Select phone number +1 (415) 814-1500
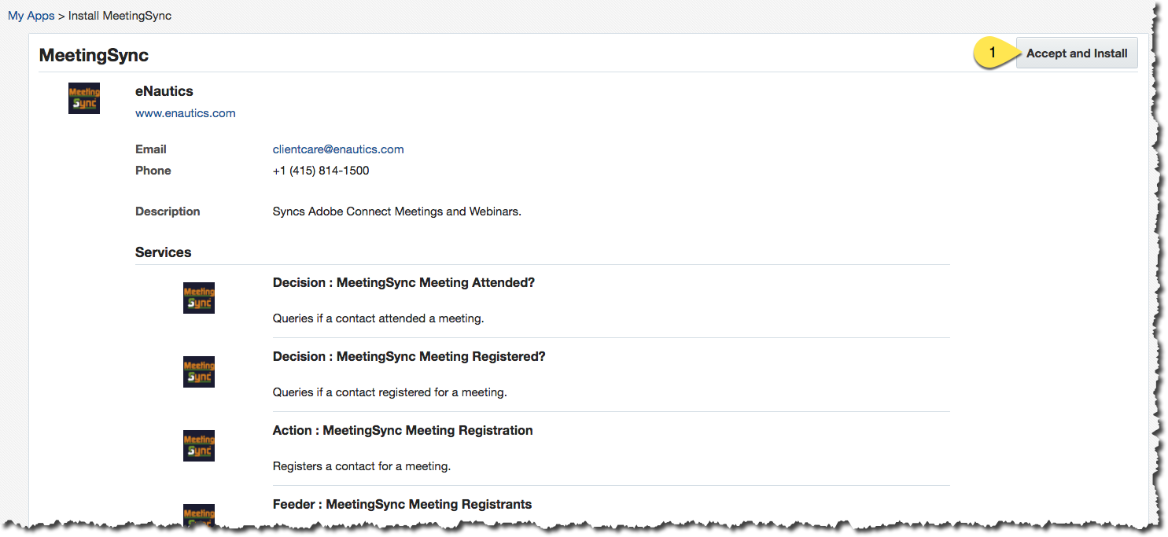This screenshot has height=537, width=1168. coord(321,171)
